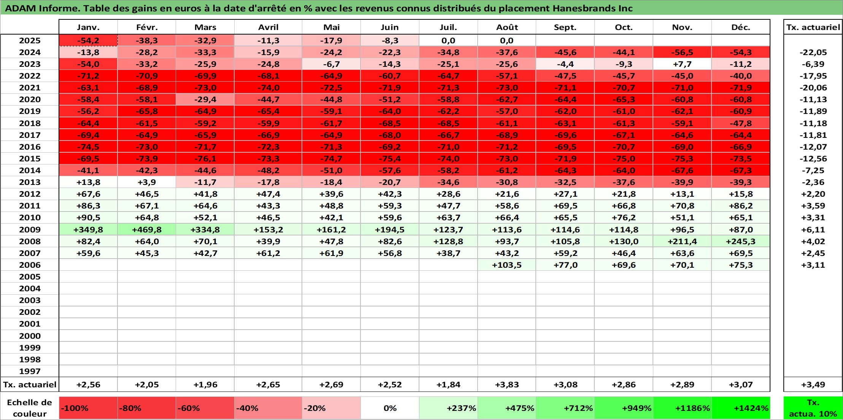Click the +211,4 cell for Nov. 2008
The height and width of the screenshot is (420, 843).
(x=682, y=241)
